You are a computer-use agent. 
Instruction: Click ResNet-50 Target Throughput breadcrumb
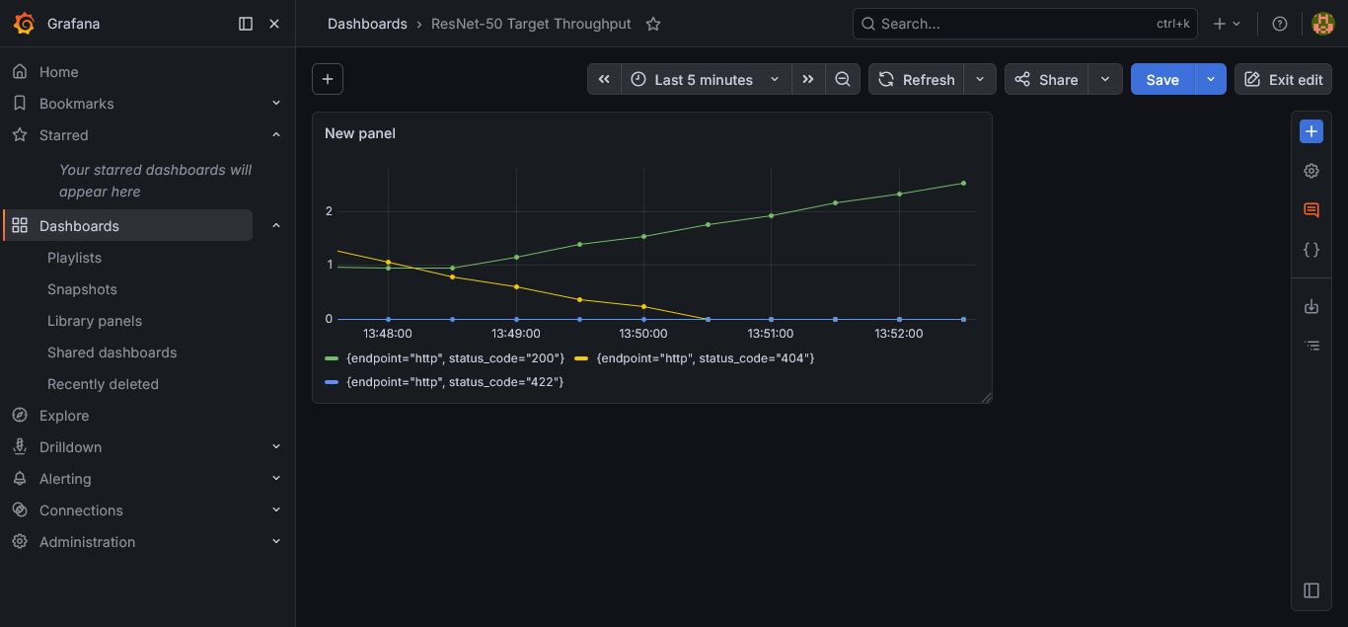tap(531, 24)
